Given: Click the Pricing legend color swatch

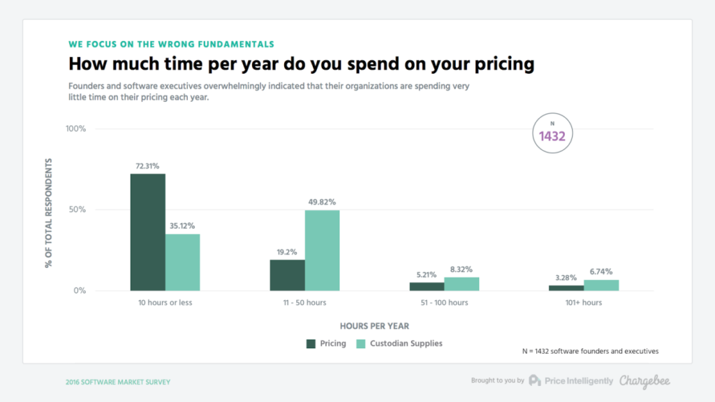Looking at the screenshot, I should coord(311,343).
